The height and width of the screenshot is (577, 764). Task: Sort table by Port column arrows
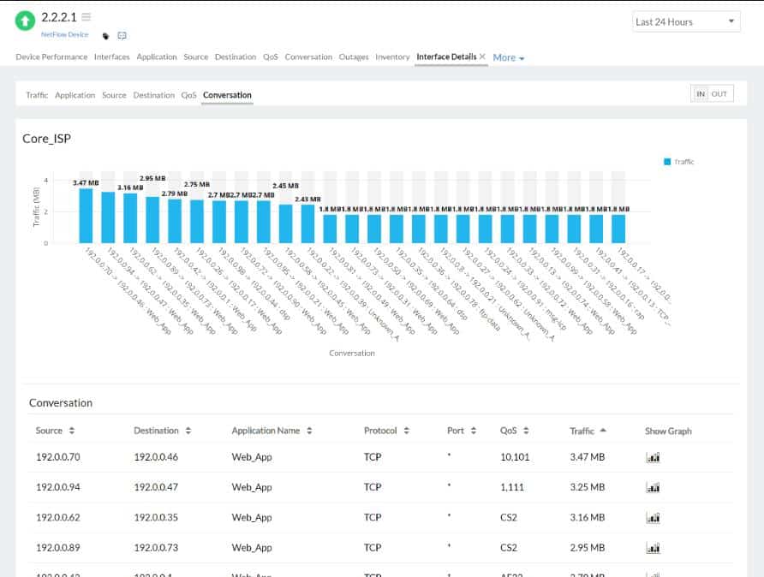(x=474, y=431)
